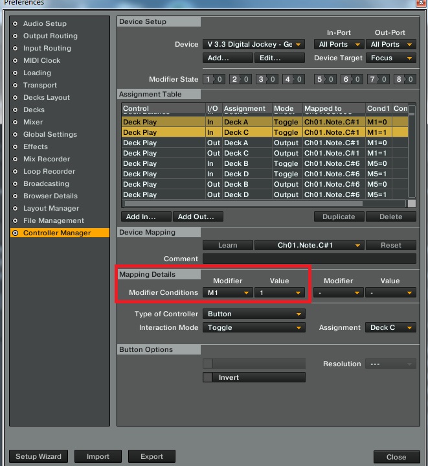This screenshot has height=466, width=428.
Task: Delete the selected assignment
Action: pyautogui.click(x=391, y=216)
